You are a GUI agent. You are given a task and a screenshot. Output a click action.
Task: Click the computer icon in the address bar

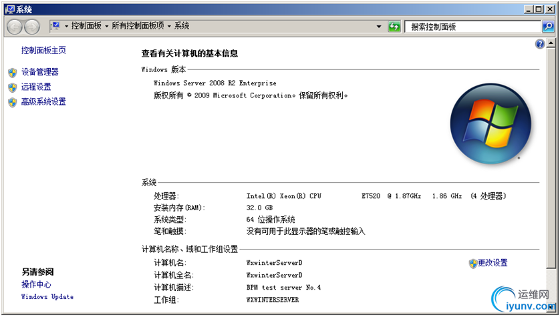(55, 25)
